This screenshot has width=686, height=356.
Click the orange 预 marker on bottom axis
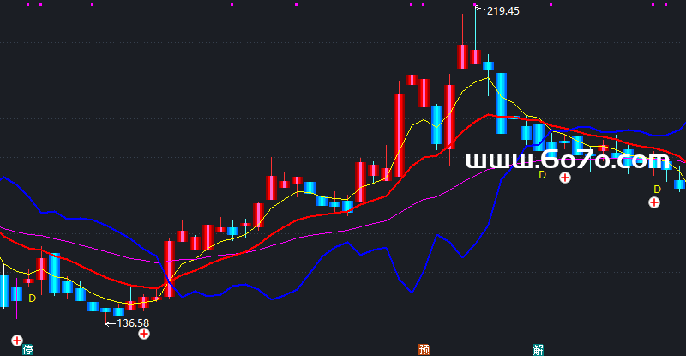(x=424, y=350)
